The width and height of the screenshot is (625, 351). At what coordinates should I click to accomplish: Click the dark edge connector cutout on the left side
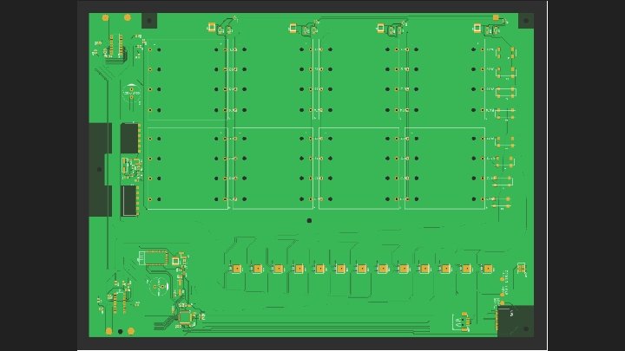tap(100, 170)
